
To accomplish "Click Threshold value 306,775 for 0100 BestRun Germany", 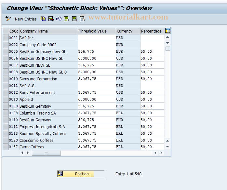I will click(x=97, y=106).
